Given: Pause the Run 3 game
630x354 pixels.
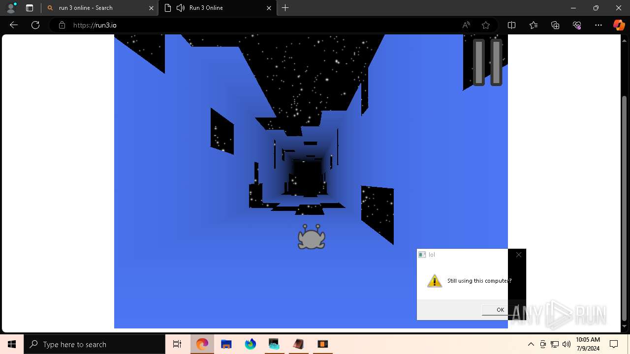Looking at the screenshot, I should pyautogui.click(x=488, y=62).
